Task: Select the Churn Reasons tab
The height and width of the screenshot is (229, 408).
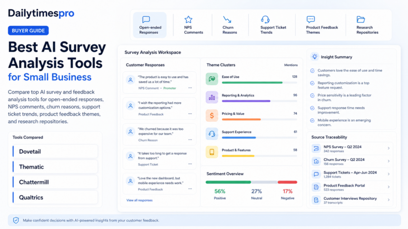Action: coord(229,25)
